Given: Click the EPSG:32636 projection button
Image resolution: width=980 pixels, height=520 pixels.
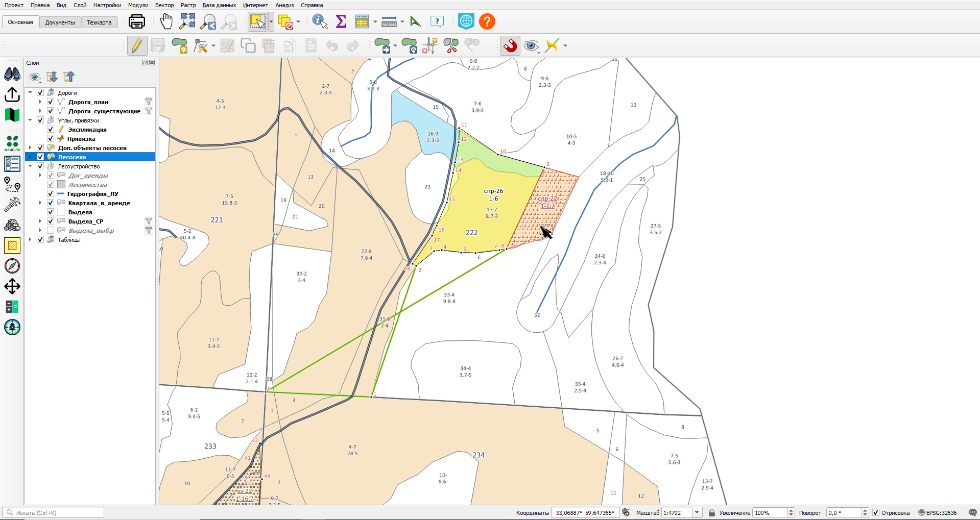Looking at the screenshot, I should (x=938, y=513).
